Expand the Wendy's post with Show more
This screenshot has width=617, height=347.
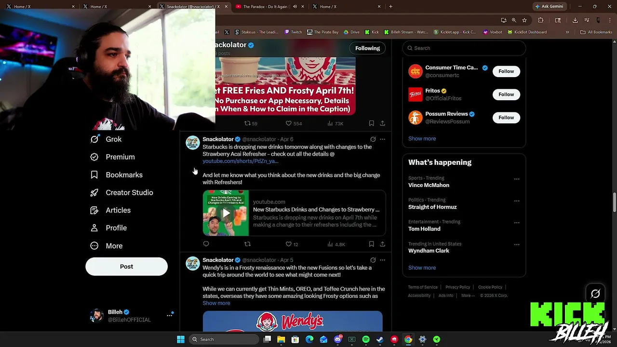tap(216, 303)
